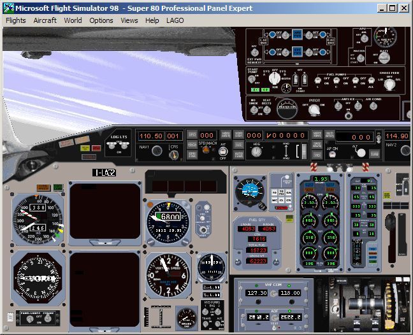Open the Aircraft menu

[x=45, y=20]
